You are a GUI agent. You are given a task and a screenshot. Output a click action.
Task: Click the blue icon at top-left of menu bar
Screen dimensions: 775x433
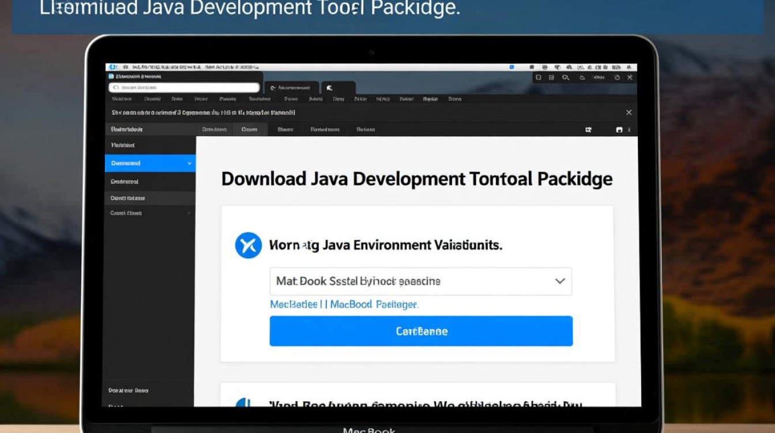(x=112, y=68)
